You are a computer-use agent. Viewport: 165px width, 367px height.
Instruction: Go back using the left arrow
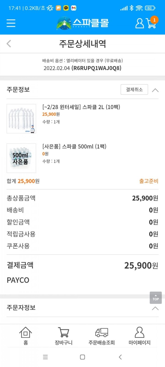click(x=9, y=44)
